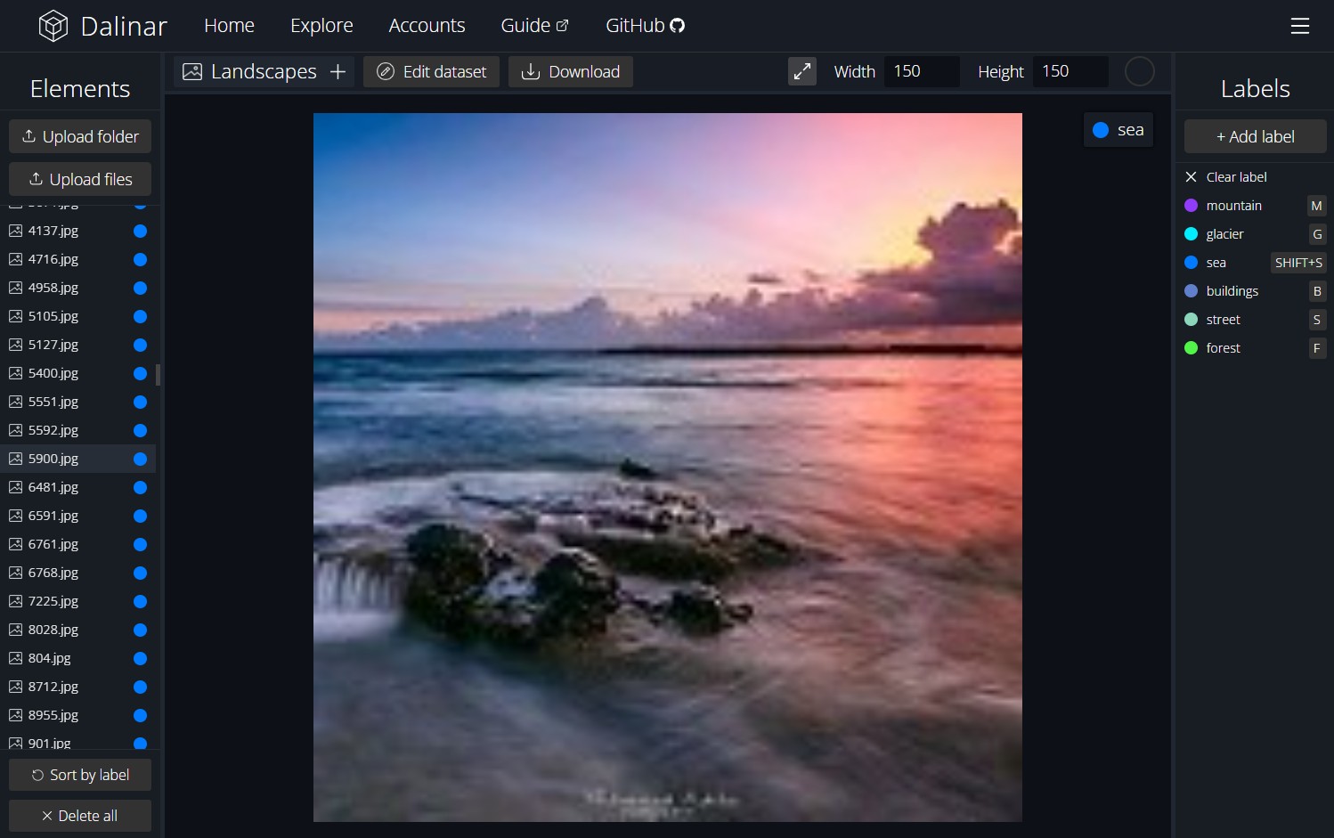Click the expand-image arrows icon in the toolbar
The height and width of the screenshot is (838, 1334).
coord(801,71)
